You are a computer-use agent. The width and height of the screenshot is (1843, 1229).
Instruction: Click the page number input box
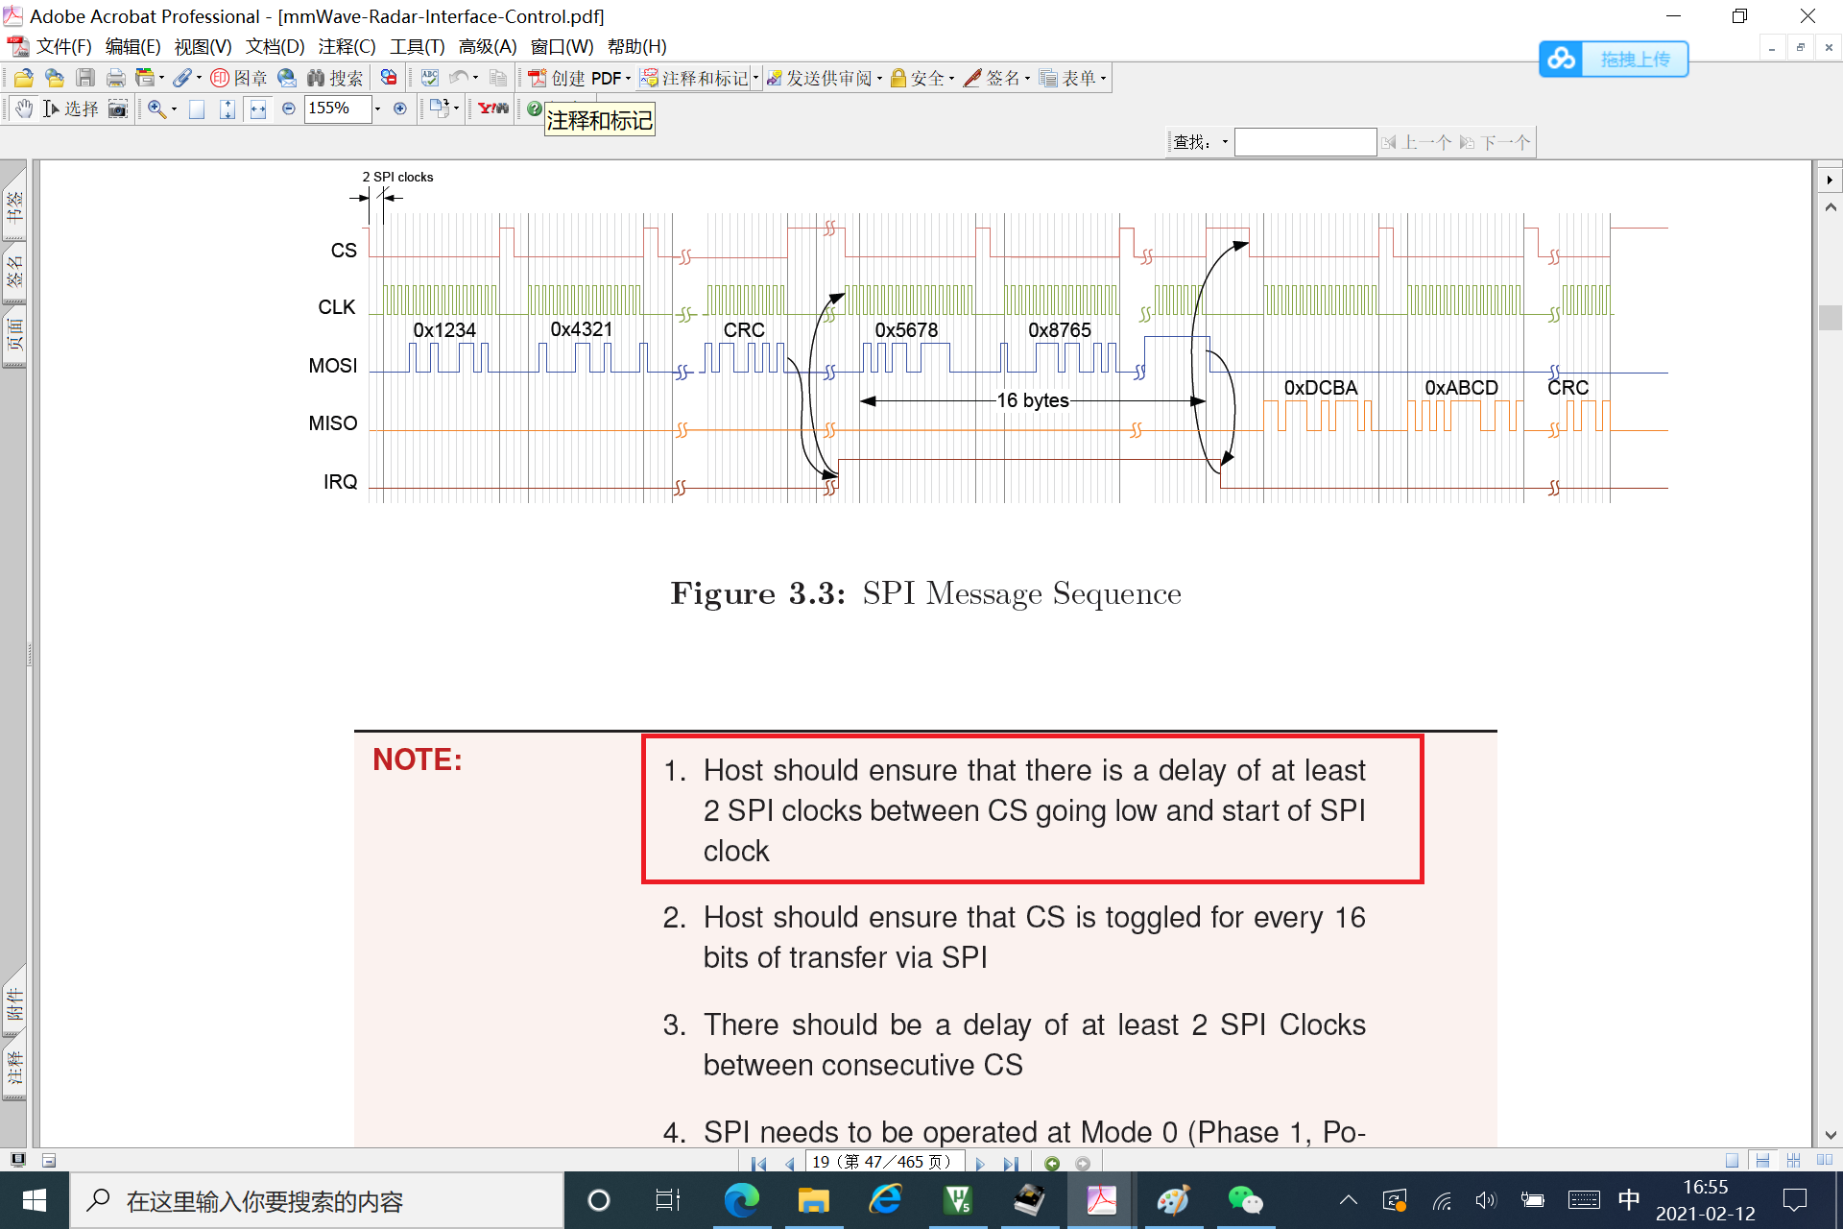click(884, 1162)
